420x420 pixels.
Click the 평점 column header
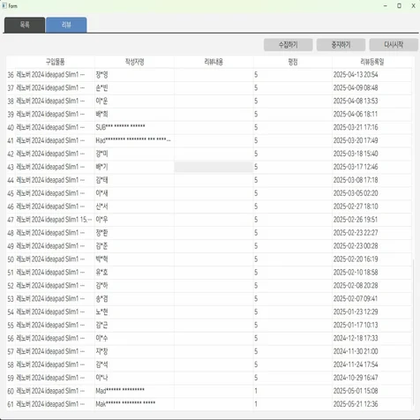[x=293, y=62]
